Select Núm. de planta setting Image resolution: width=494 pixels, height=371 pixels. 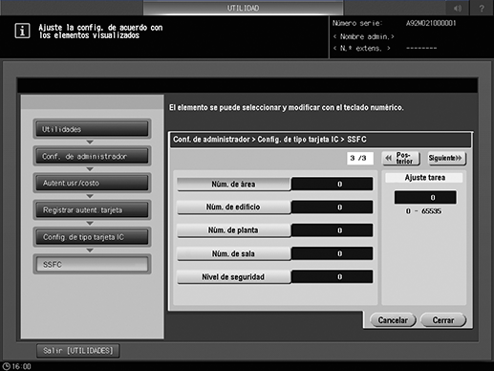coord(233,230)
